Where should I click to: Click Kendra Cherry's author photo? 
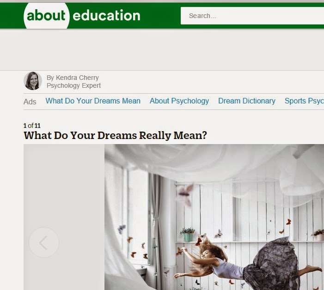(x=33, y=81)
